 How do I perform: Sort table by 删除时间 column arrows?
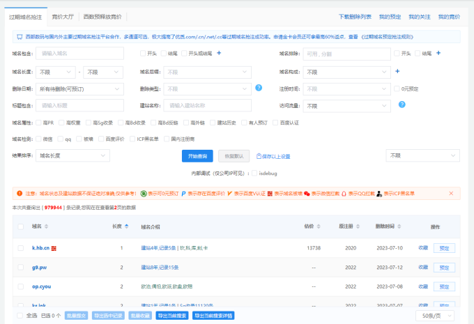(x=399, y=226)
